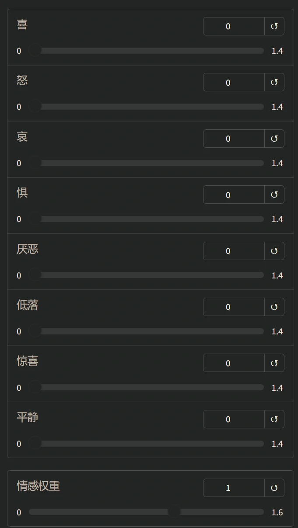The image size is (298, 528).
Task: Click the 情感权重 slider handle
Action: 174,512
